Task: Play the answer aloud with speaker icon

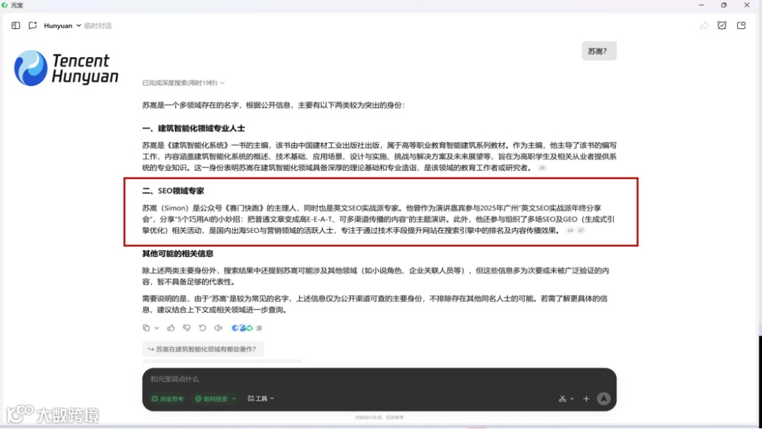Action: pos(218,328)
